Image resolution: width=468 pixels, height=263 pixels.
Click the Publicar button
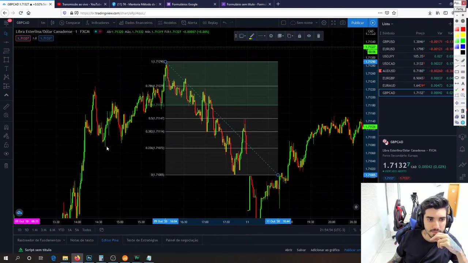(x=358, y=23)
